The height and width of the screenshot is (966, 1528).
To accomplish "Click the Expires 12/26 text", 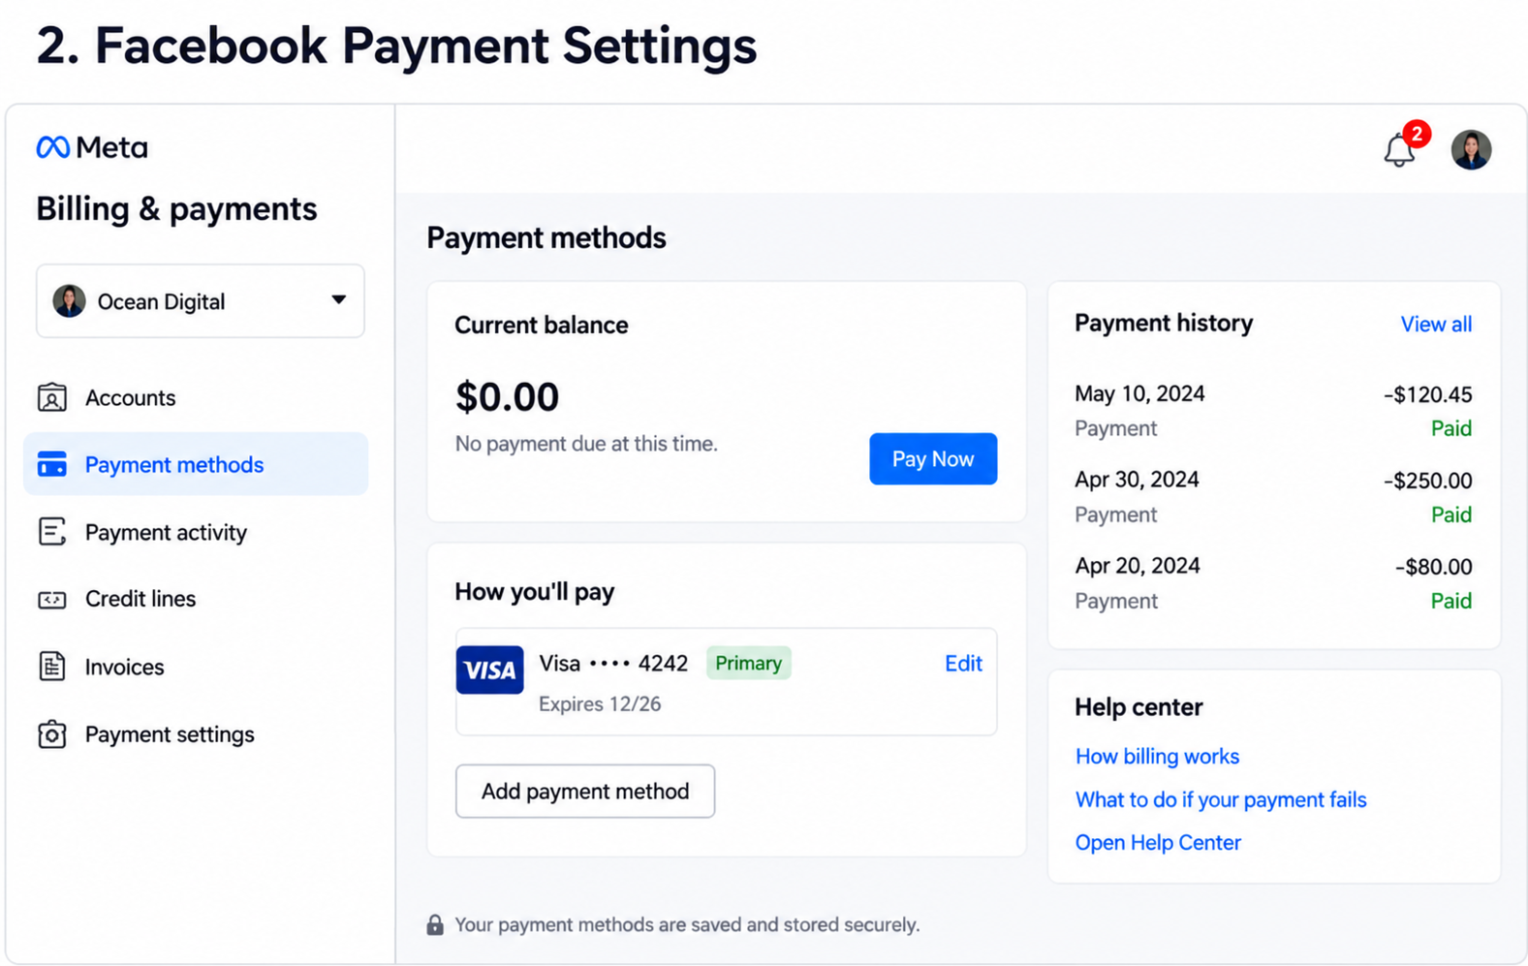I will [600, 704].
